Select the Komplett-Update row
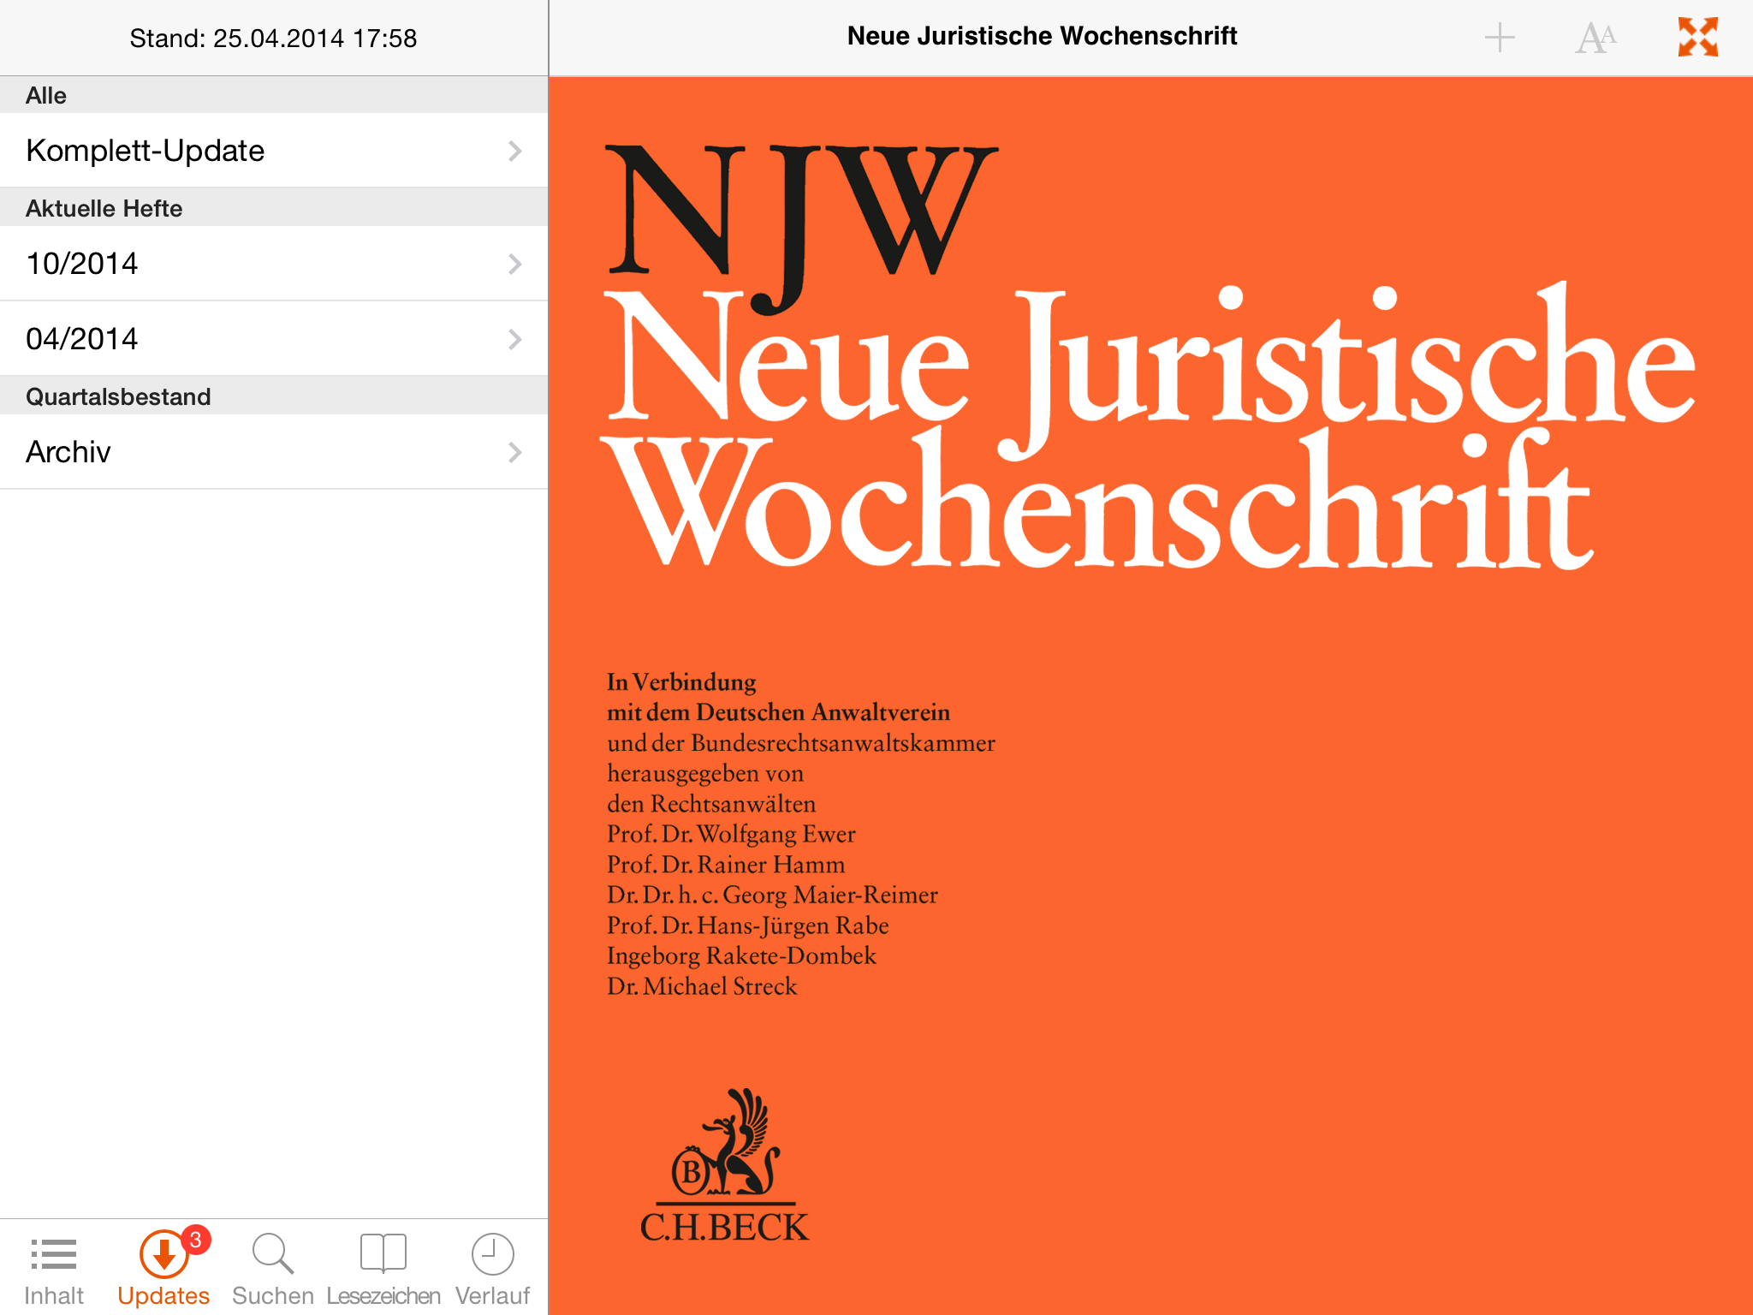This screenshot has height=1315, width=1753. [x=274, y=151]
